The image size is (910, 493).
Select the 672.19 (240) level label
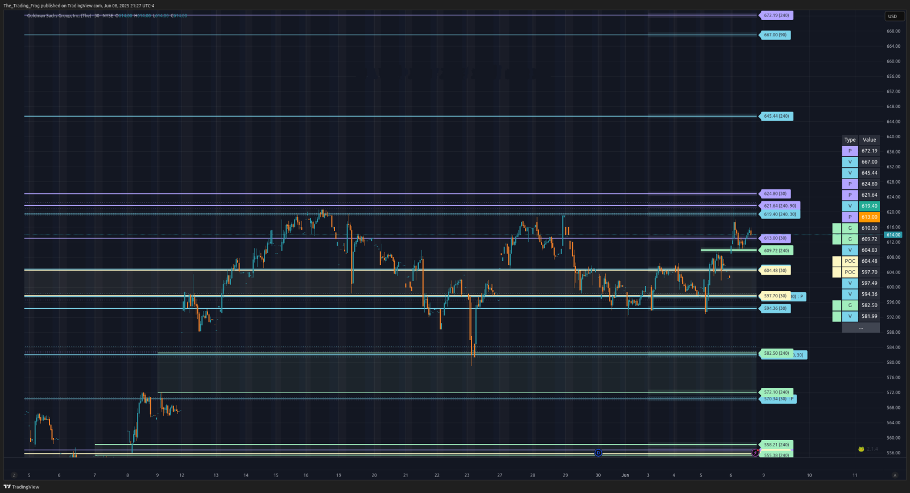[x=776, y=15]
